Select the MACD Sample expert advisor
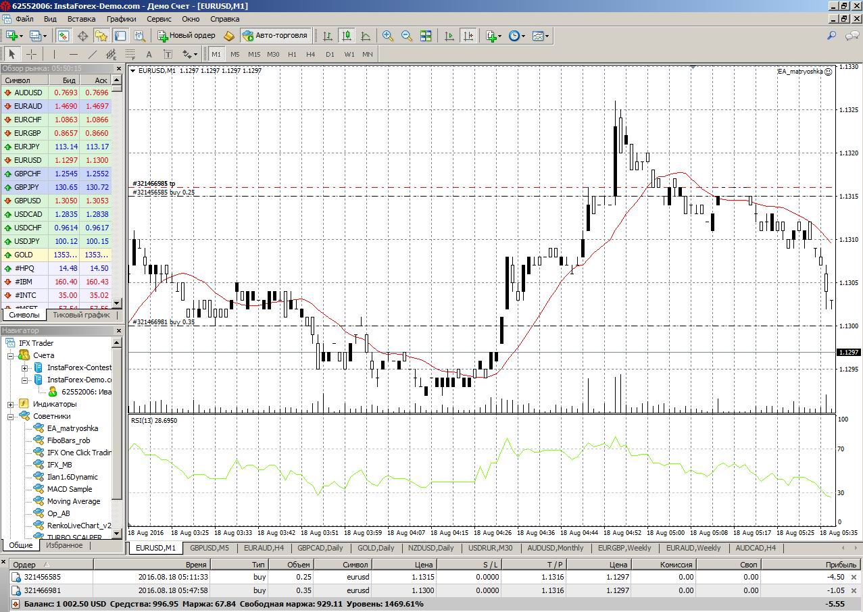Viewport: 863px width, 612px height. click(70, 489)
